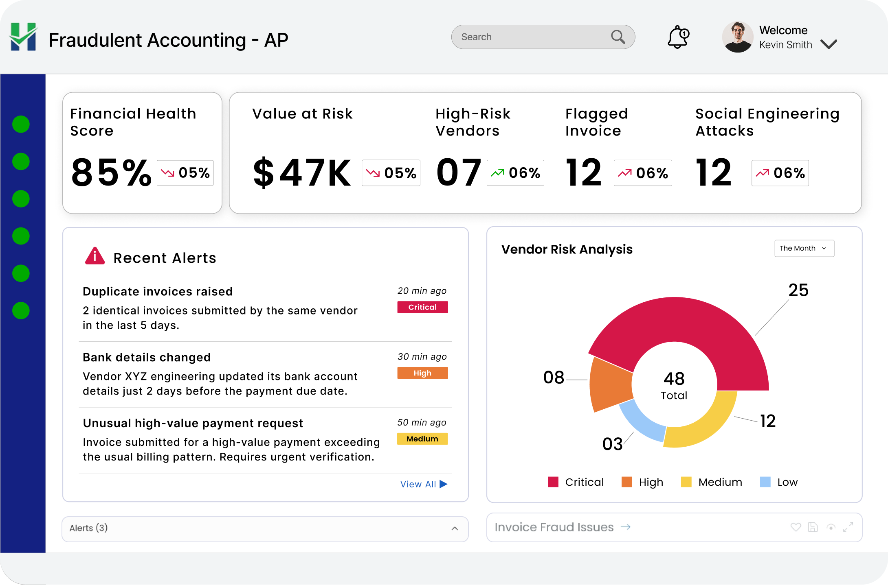Viewport: 888px width, 585px height.
Task: Click the Recent Alerts warning triangle icon
Action: click(95, 257)
